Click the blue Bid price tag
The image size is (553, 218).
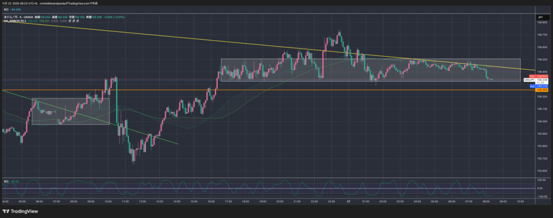point(542,85)
